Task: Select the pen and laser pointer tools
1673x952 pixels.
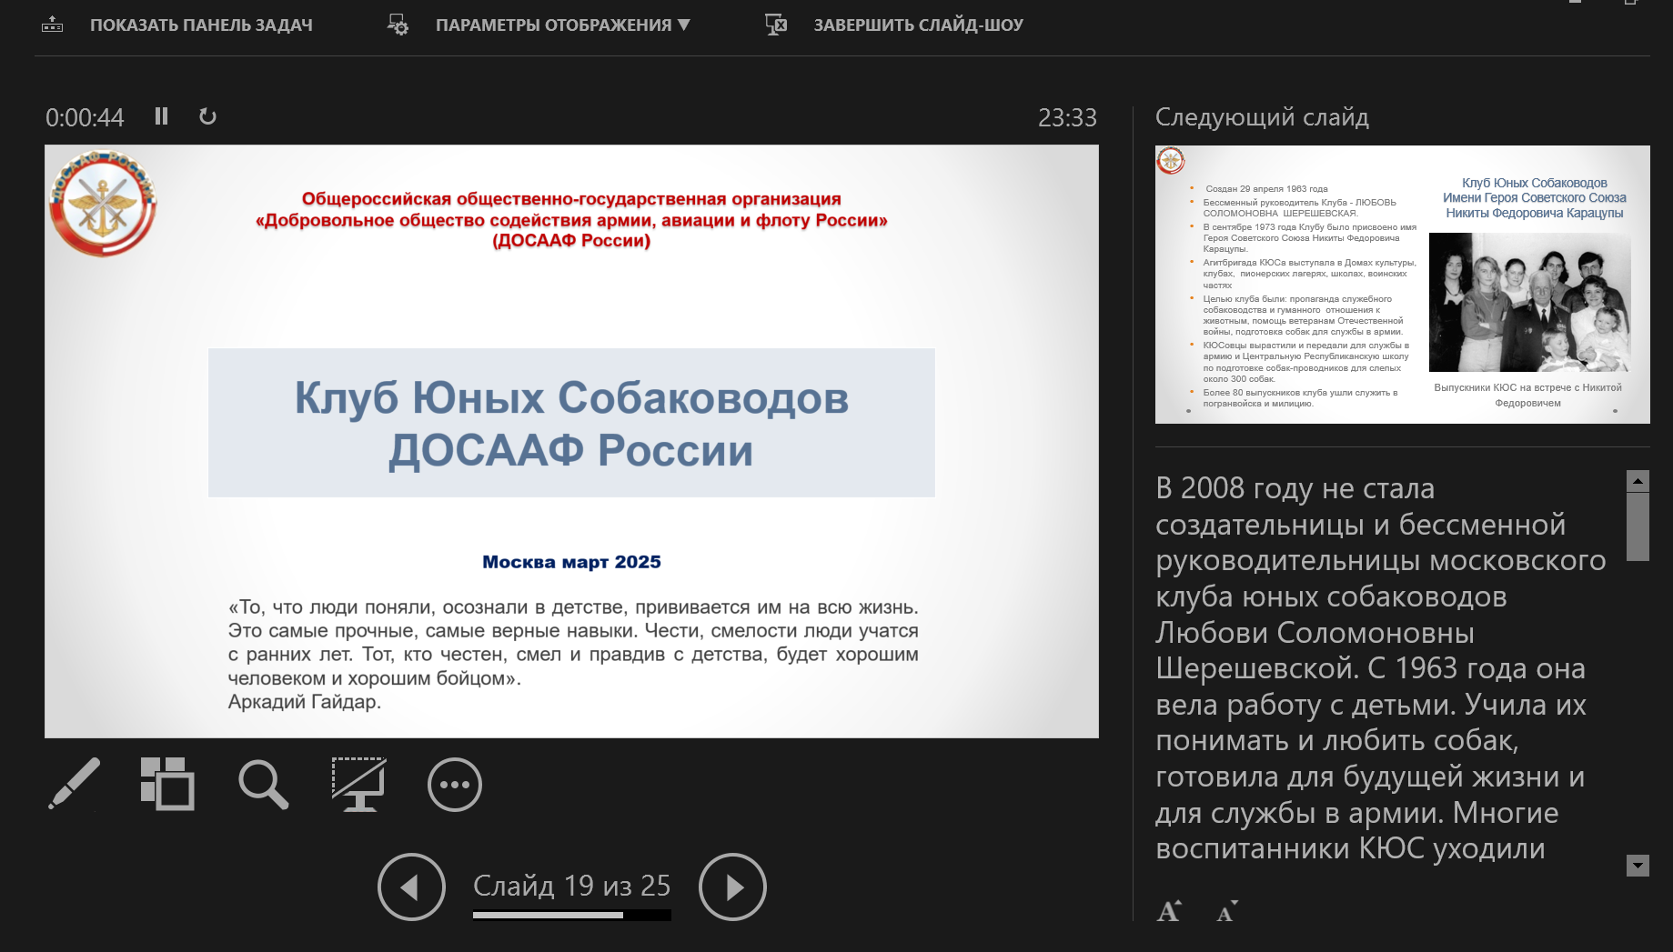Action: pos(75,784)
